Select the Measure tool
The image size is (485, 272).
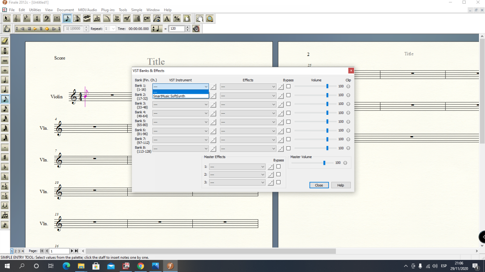(57, 19)
